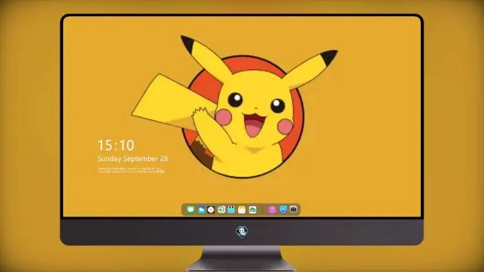Open the blue App Store icon
Screen dimensions: 484x272
[283, 209]
